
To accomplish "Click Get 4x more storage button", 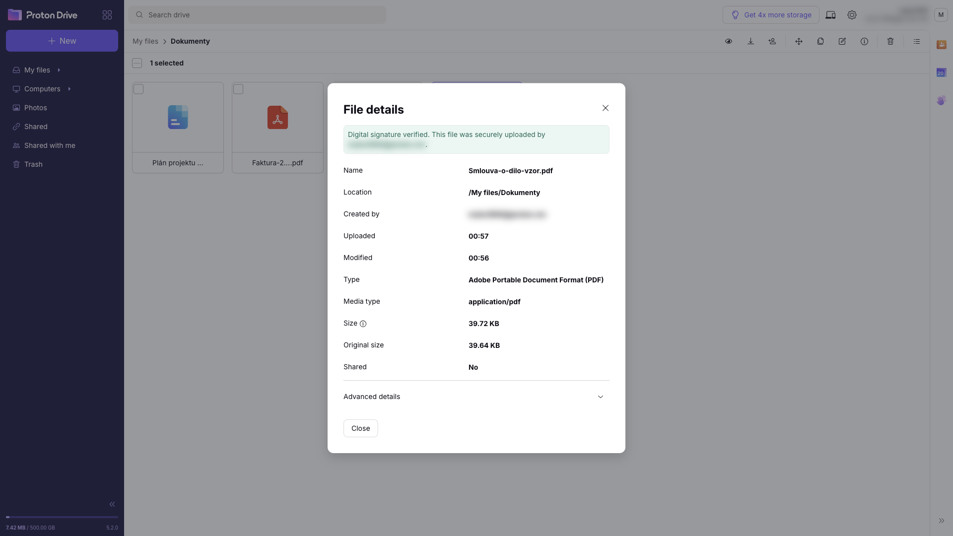I will (x=771, y=15).
